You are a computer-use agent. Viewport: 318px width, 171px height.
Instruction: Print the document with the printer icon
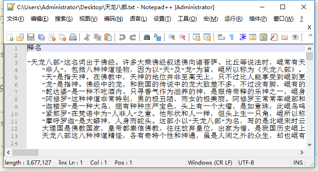point(73,37)
